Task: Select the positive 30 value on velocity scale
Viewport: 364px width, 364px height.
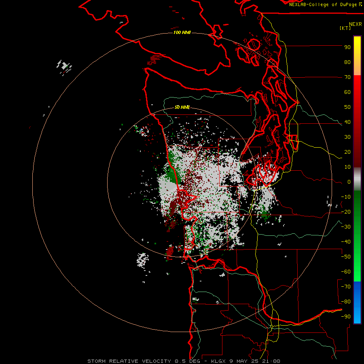Action: coord(347,137)
